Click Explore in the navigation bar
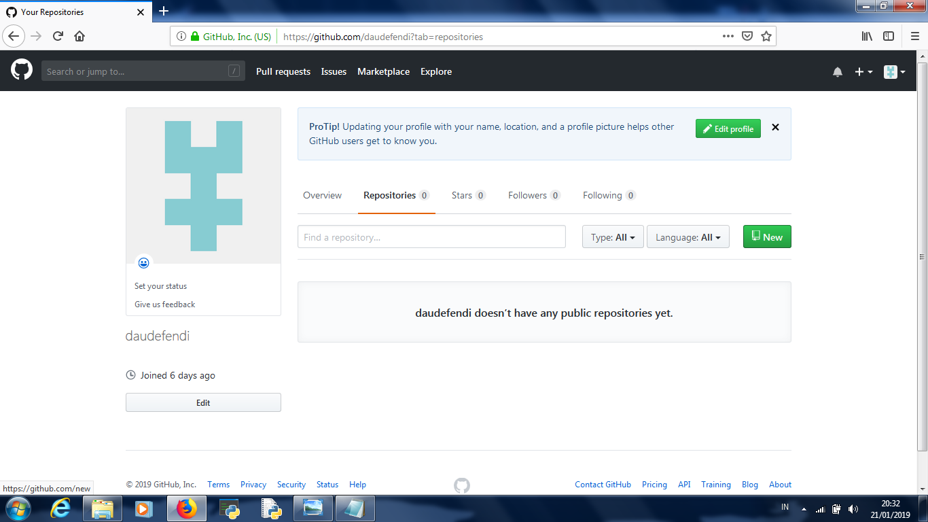The image size is (928, 522). pyautogui.click(x=435, y=71)
